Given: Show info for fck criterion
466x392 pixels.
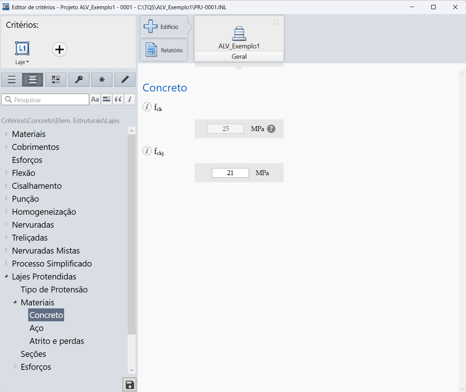Looking at the screenshot, I should click(147, 107).
